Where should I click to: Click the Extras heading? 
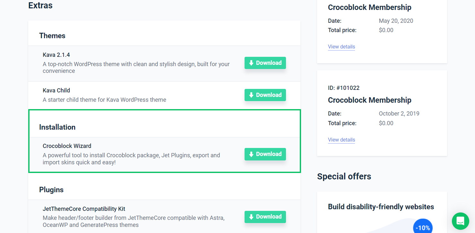click(x=40, y=5)
